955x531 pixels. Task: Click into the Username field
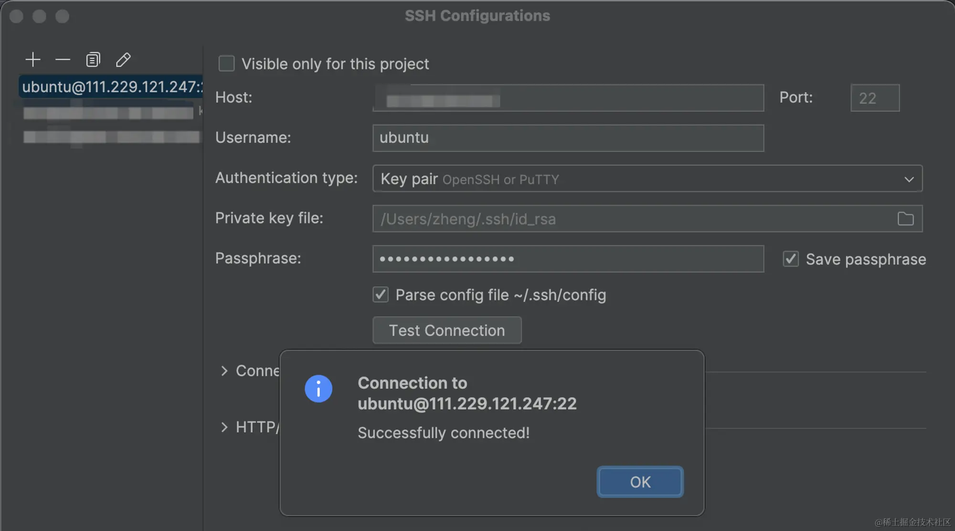point(568,138)
